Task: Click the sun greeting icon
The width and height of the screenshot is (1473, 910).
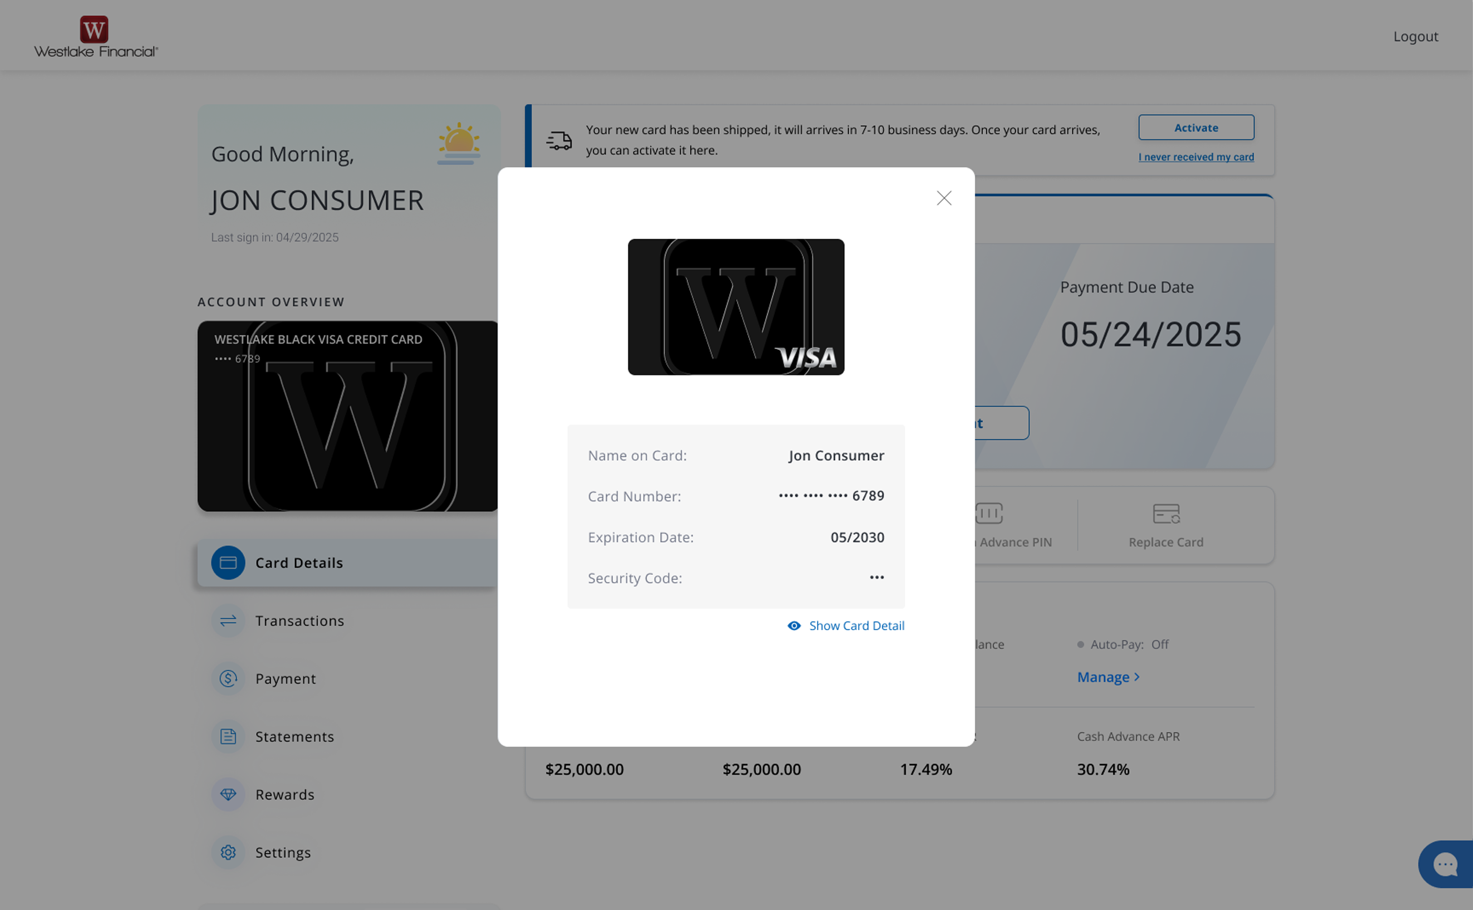Action: click(459, 143)
